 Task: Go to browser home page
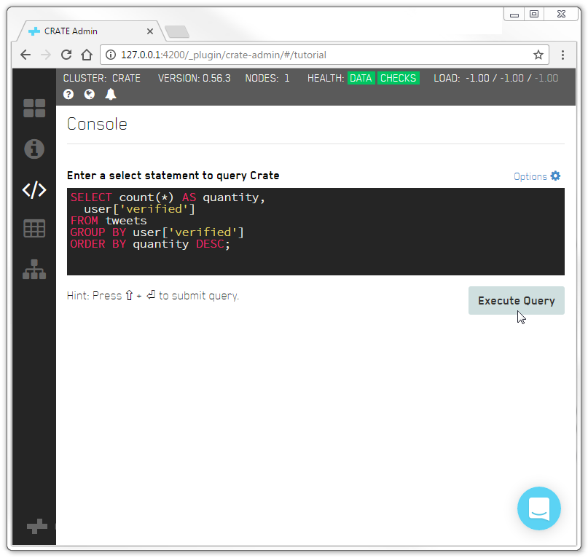coord(87,55)
